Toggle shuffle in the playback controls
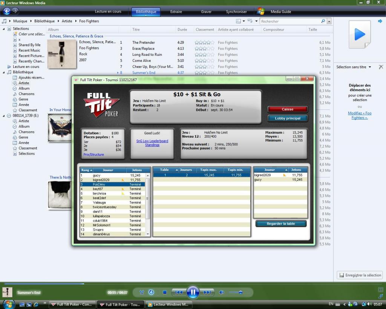 coord(142,292)
